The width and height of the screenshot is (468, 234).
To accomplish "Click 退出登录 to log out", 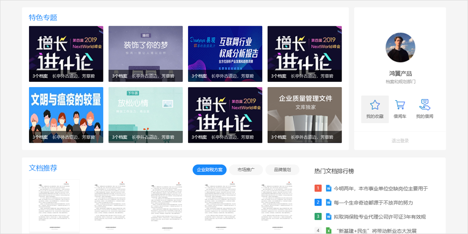I will [400, 140].
